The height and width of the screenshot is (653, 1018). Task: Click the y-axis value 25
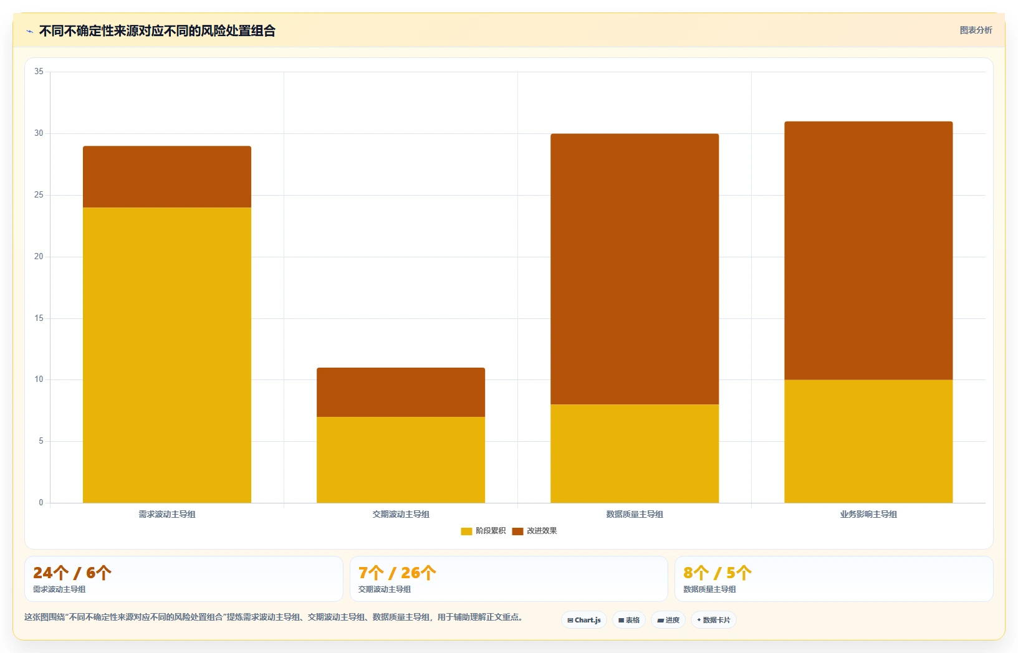pyautogui.click(x=39, y=195)
